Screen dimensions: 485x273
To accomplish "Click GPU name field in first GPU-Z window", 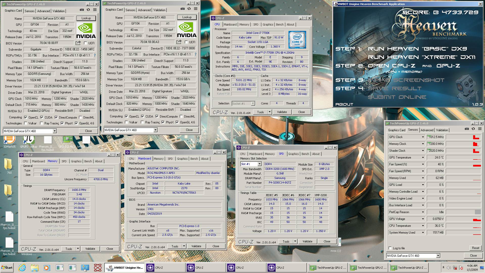I will coord(49,18).
